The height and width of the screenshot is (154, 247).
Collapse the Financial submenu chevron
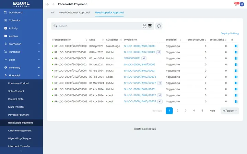coord(39,75)
